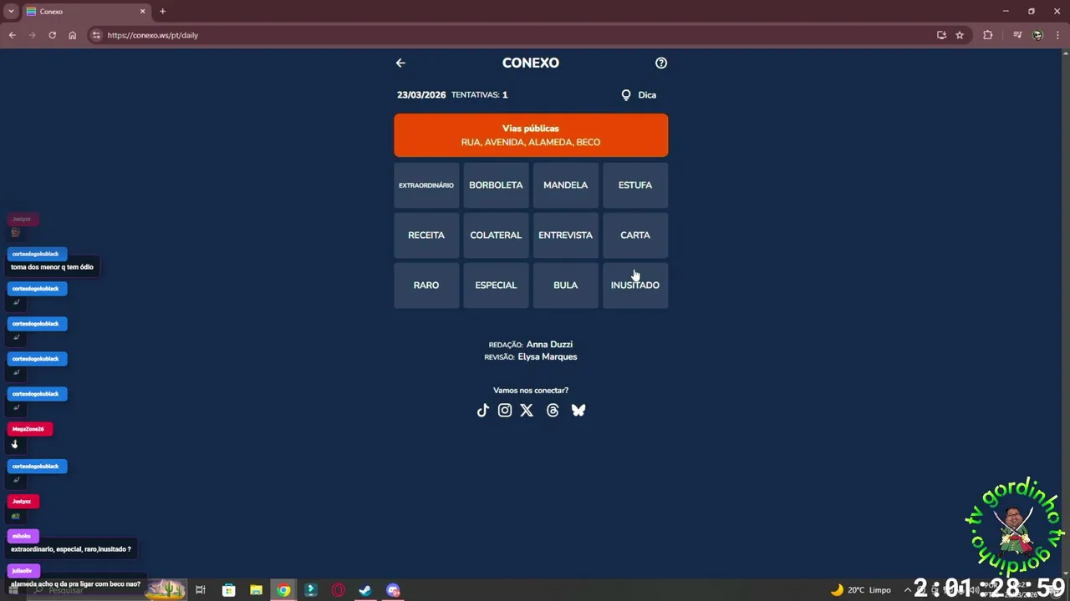Select the ESTUFA word tile
The width and height of the screenshot is (1070, 601).
click(635, 185)
